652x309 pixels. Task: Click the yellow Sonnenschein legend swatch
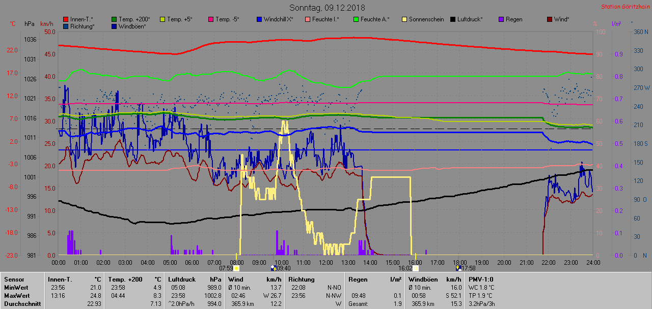click(405, 19)
